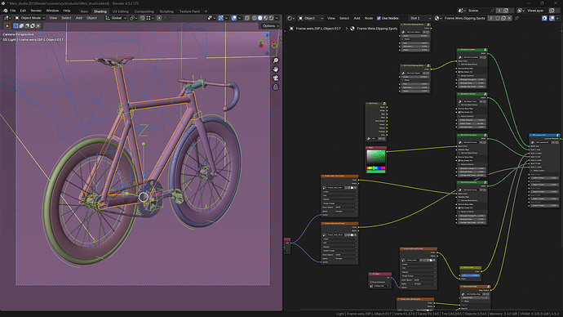Select wireframe viewport shading

coord(255,18)
